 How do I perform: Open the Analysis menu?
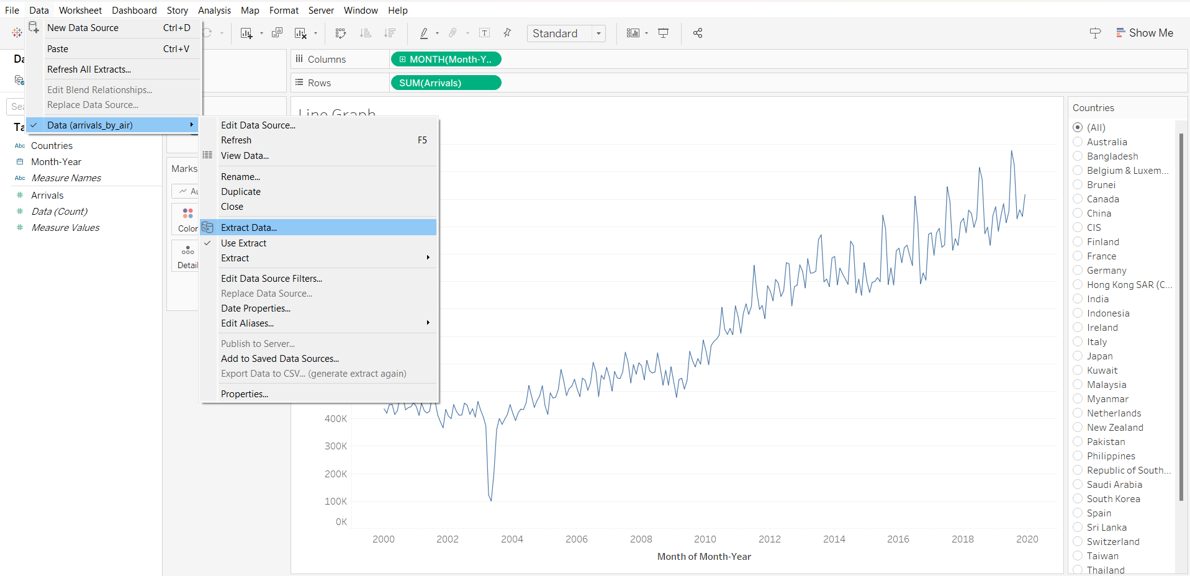214,11
